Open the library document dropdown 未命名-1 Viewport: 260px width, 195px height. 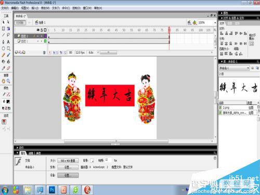pos(234,68)
